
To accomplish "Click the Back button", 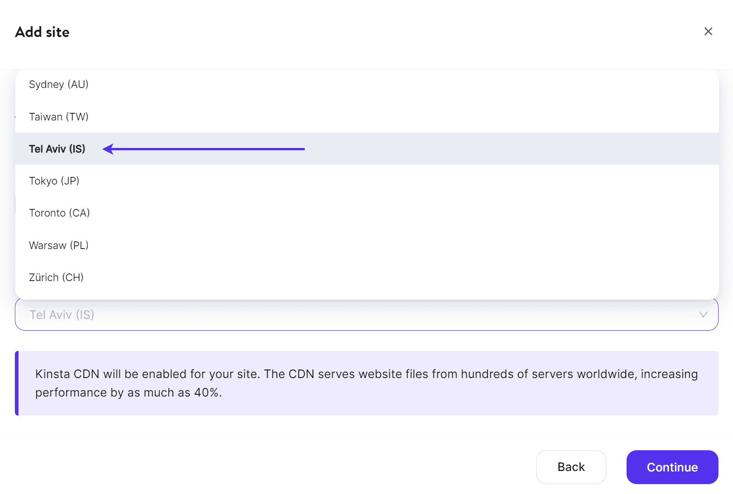I will (571, 467).
